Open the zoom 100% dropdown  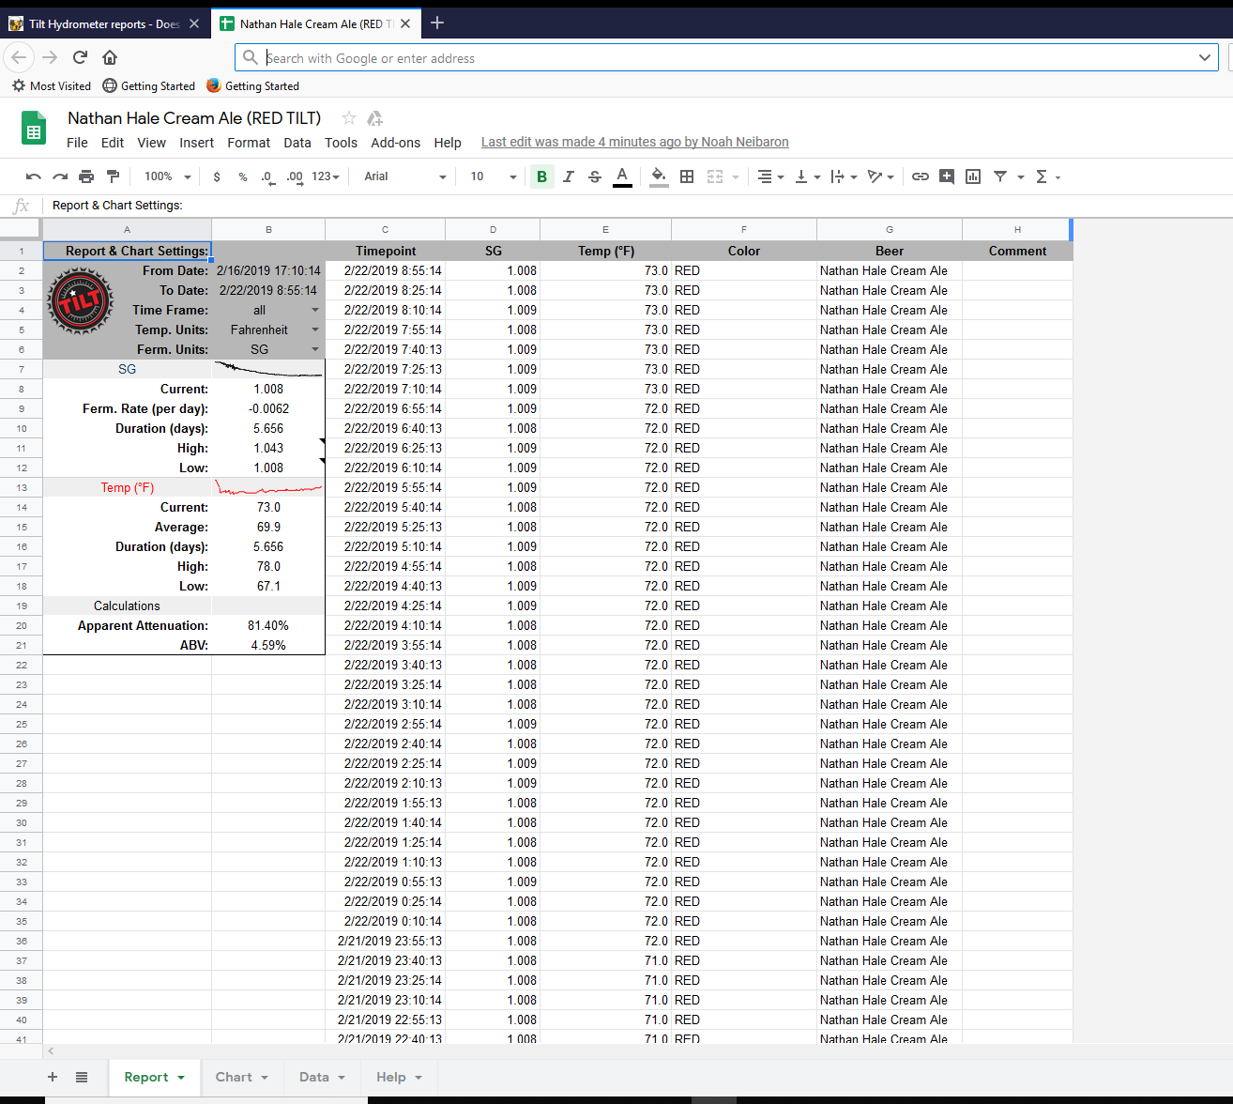[x=167, y=176]
